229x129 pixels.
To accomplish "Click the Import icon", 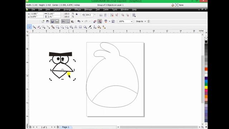I will click(95, 21).
